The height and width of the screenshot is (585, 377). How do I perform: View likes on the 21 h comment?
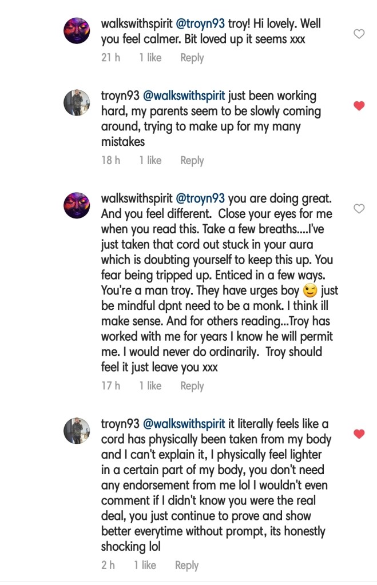(150, 58)
